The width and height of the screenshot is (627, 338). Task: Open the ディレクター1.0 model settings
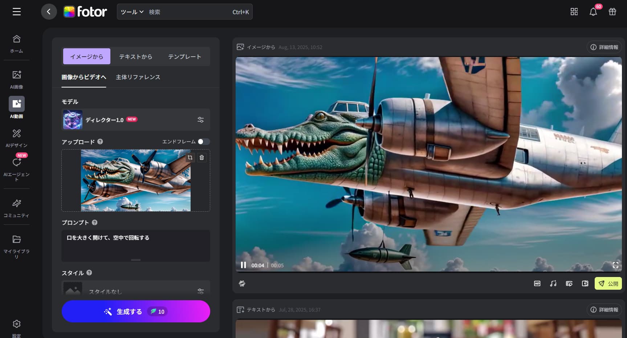click(x=200, y=119)
